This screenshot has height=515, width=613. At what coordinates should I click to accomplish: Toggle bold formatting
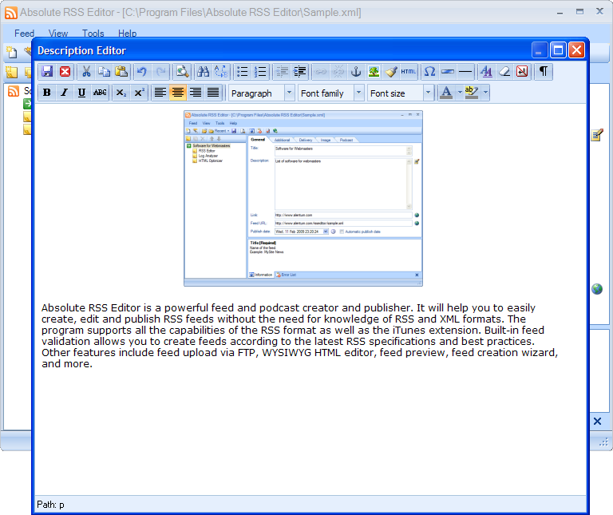(x=47, y=93)
